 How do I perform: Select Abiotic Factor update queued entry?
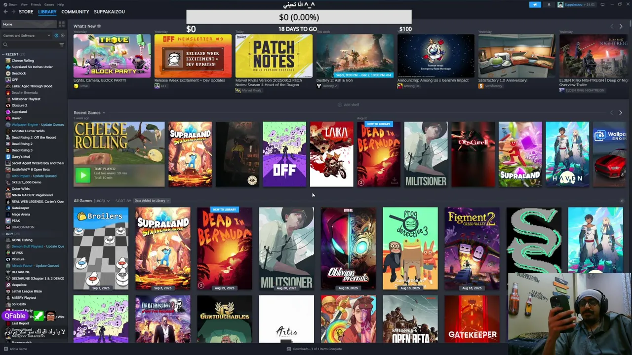point(35,266)
